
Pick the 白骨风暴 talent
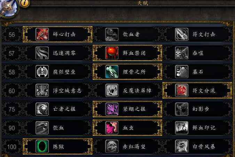(x=197, y=146)
